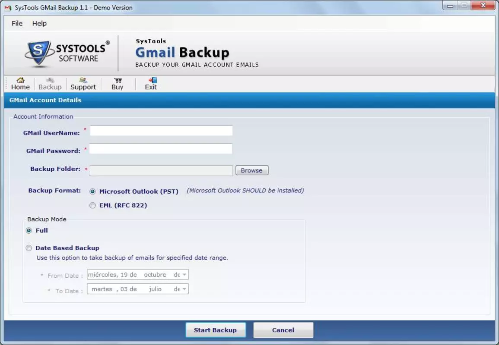Click the Backup Folder path field
This screenshot has height=345, width=499.
(x=161, y=171)
